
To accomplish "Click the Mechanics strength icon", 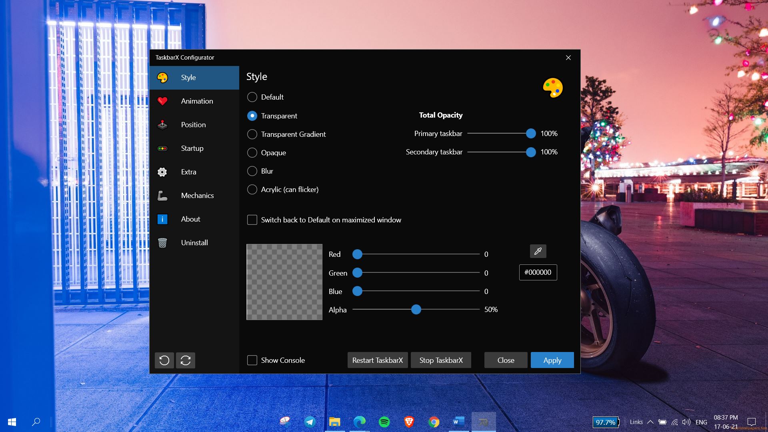I will 163,195.
